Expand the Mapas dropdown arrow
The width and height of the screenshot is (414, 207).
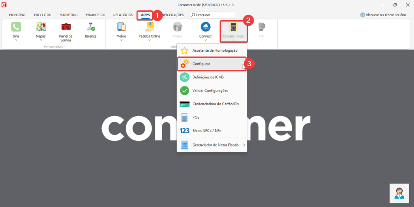click(x=41, y=40)
